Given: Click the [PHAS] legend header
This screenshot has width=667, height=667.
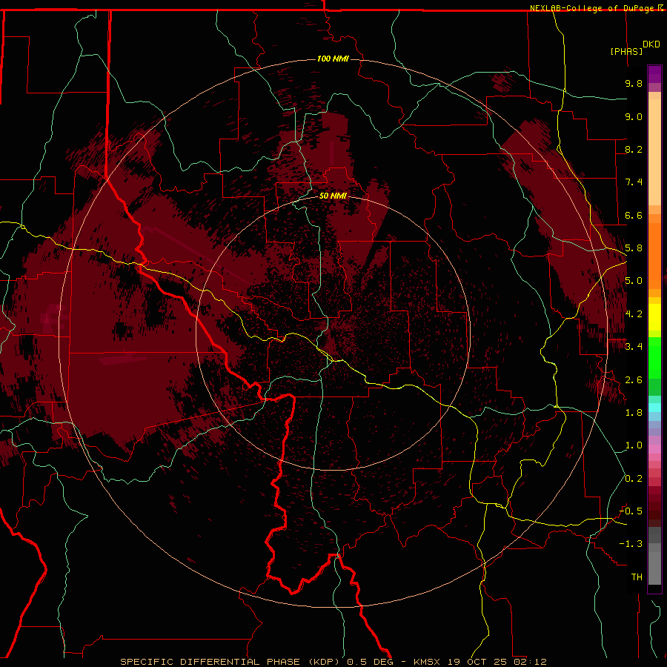Looking at the screenshot, I should pyautogui.click(x=626, y=51).
